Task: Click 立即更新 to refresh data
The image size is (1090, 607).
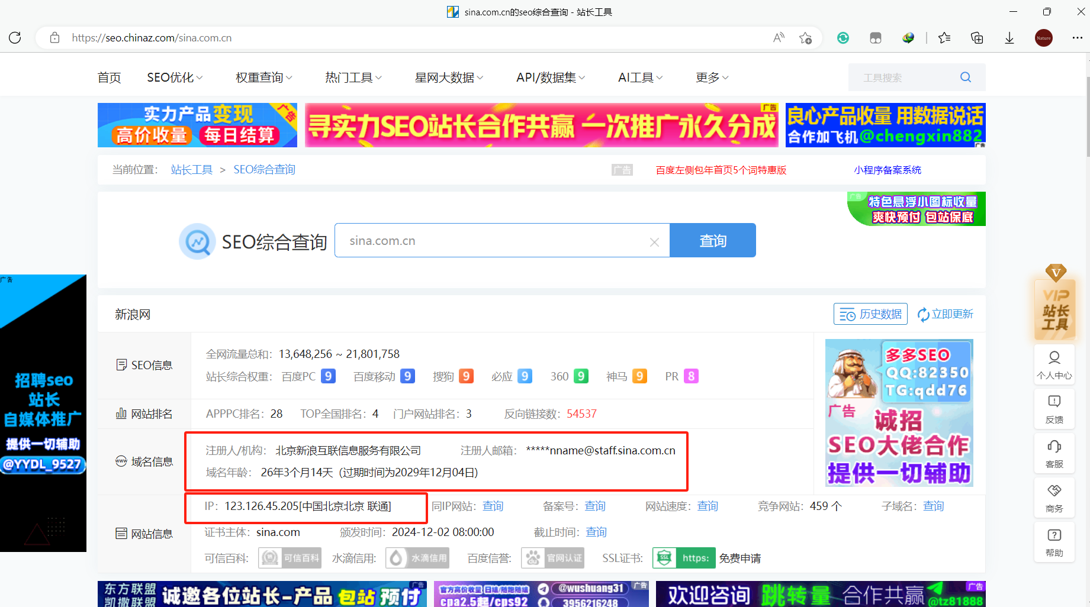Action: tap(946, 314)
